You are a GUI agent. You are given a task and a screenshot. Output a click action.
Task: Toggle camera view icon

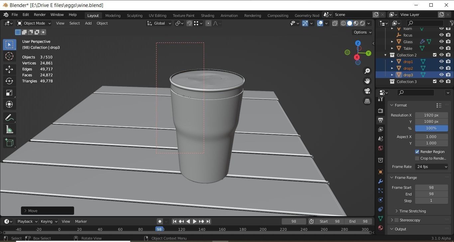[367, 91]
